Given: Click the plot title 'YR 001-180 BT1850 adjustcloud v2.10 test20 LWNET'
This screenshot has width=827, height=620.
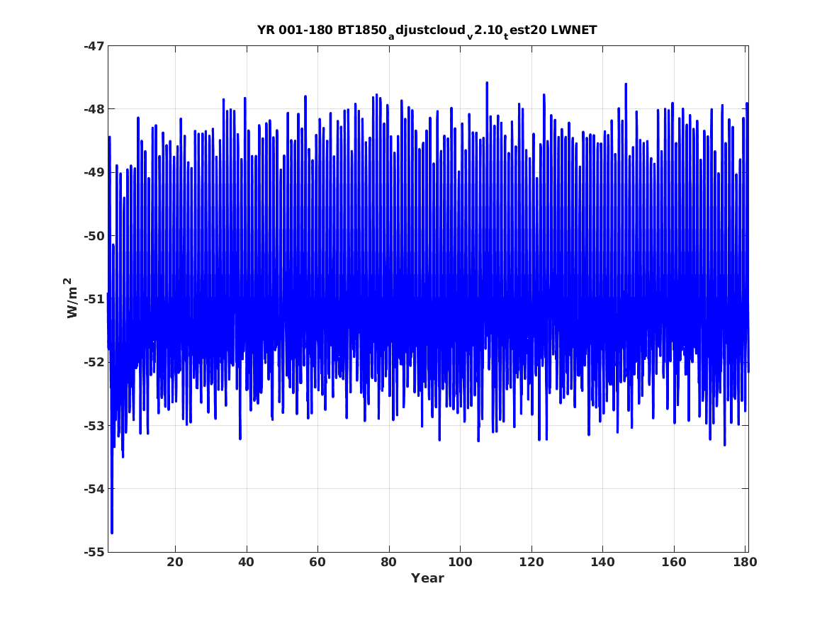Looking at the screenshot, I should pyautogui.click(x=427, y=30).
